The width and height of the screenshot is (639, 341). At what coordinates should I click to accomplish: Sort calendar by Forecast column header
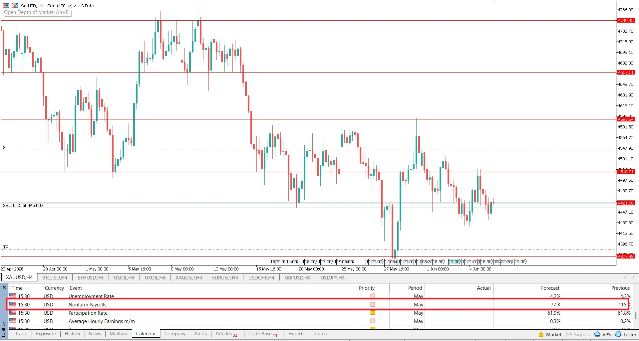point(527,288)
